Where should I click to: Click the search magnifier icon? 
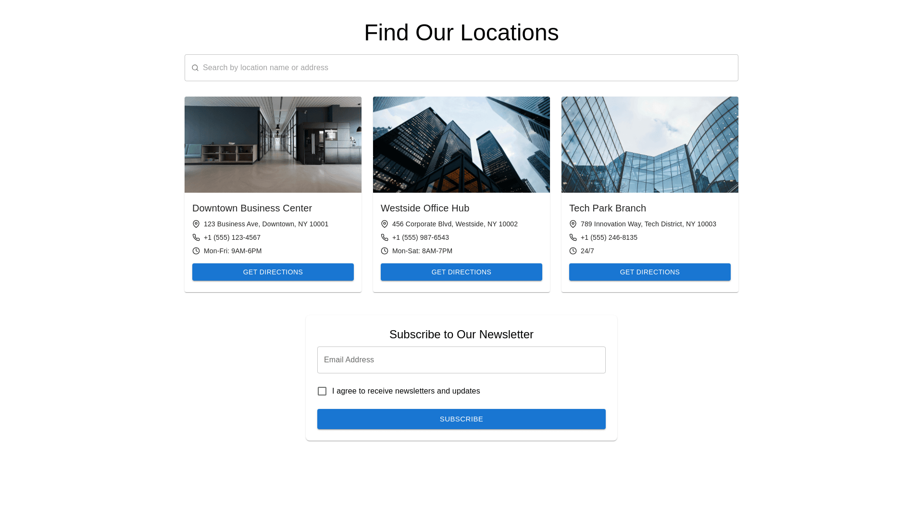pyautogui.click(x=195, y=68)
